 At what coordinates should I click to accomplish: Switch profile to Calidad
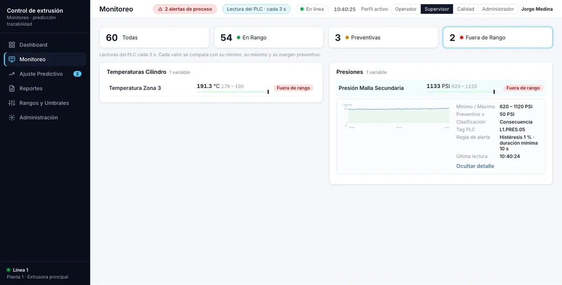pos(466,9)
